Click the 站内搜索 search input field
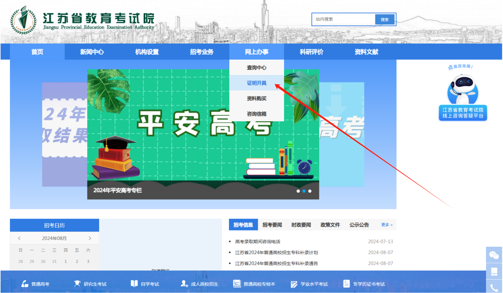This screenshot has height=293, width=503. click(343, 19)
